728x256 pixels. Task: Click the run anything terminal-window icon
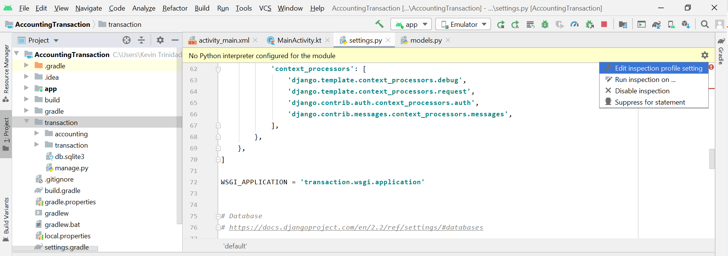[642, 25]
